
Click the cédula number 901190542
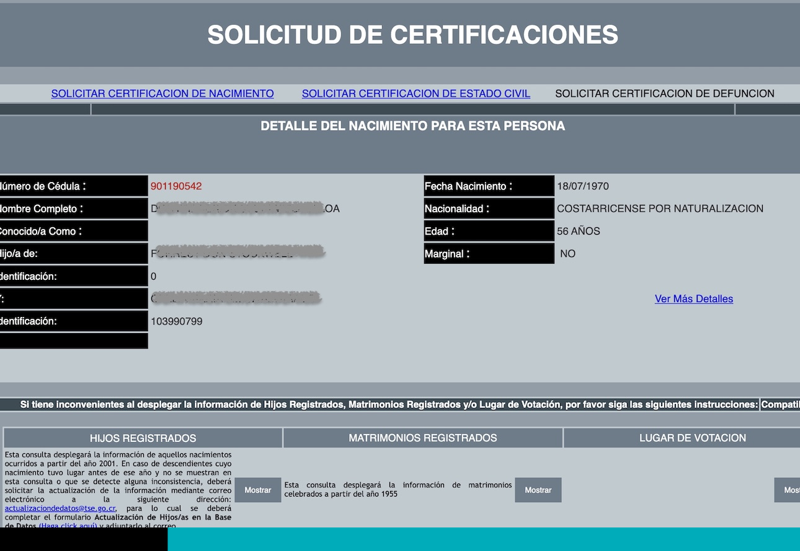click(x=176, y=186)
